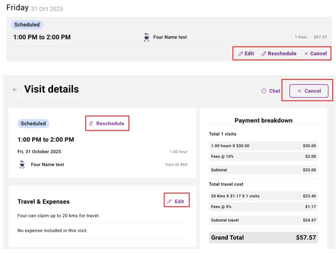Screen dimensions: 336x253
Task: Click the Fees @ 10% row
Action: pyautogui.click(x=263, y=157)
